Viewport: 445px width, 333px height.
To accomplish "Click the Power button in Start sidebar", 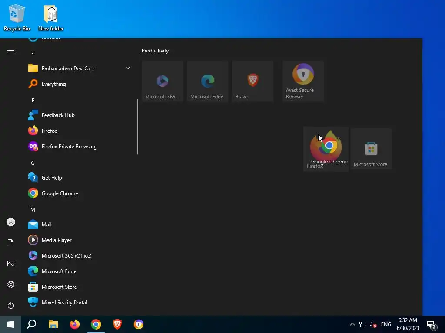I will point(11,305).
